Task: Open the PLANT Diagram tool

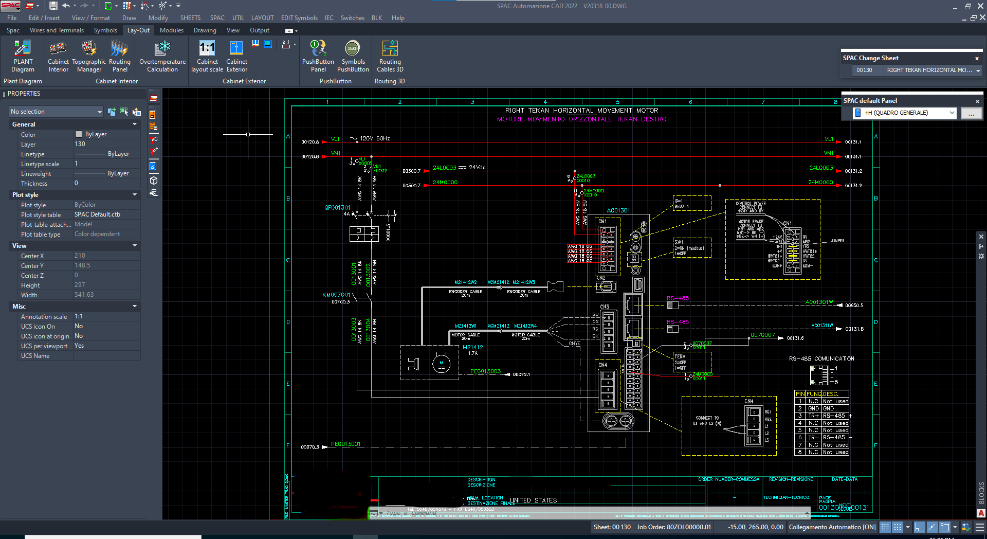Action: tap(23, 57)
